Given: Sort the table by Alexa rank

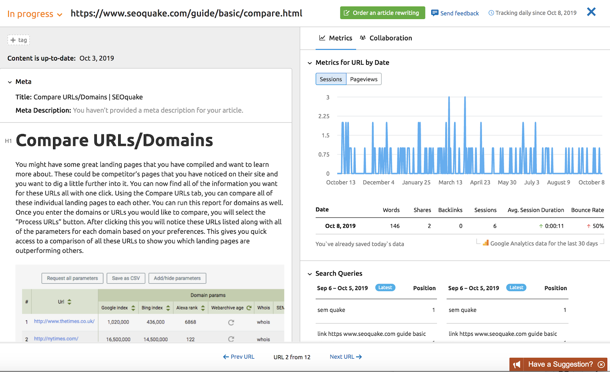Looking at the screenshot, I should 203,308.
